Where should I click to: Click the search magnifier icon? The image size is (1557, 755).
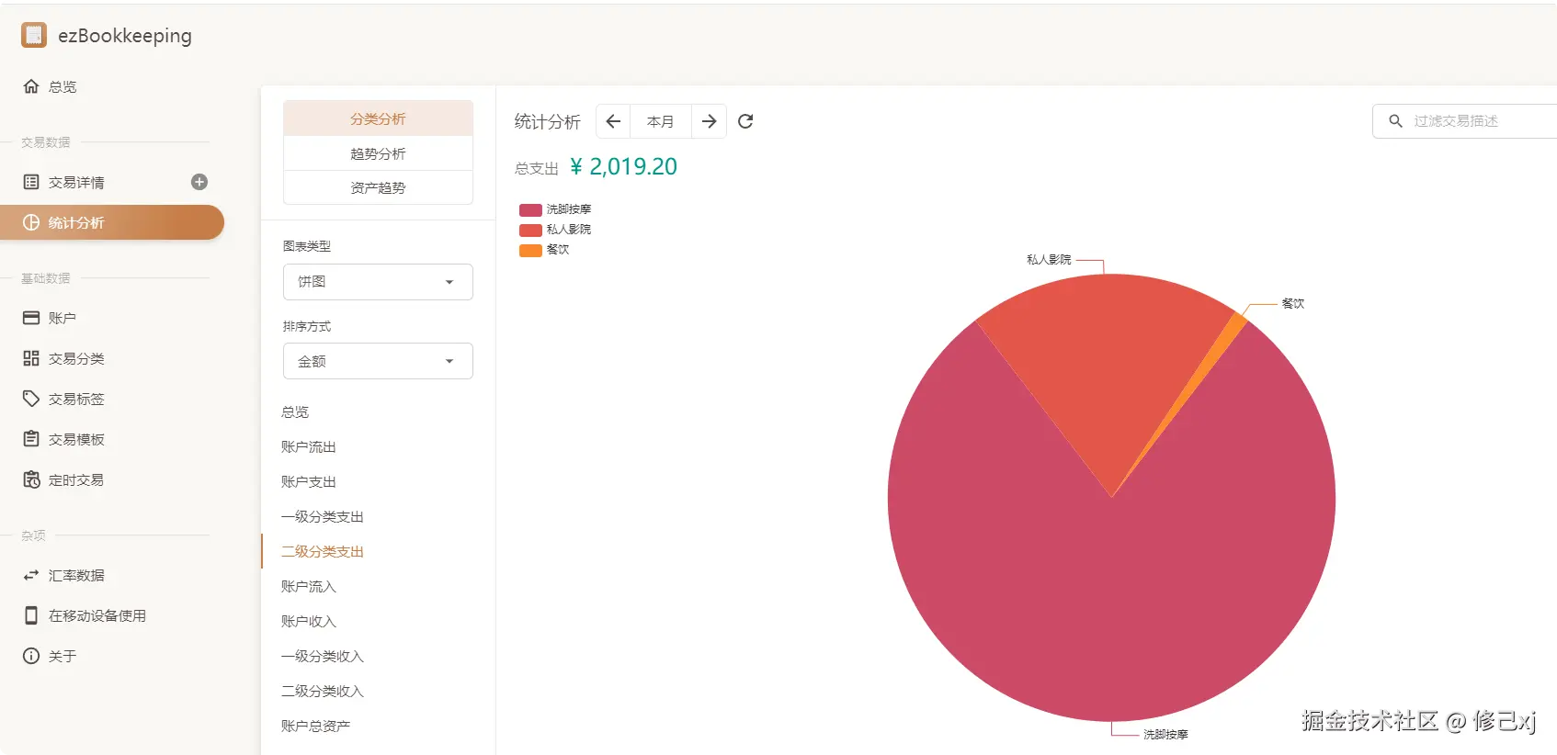tap(1395, 121)
